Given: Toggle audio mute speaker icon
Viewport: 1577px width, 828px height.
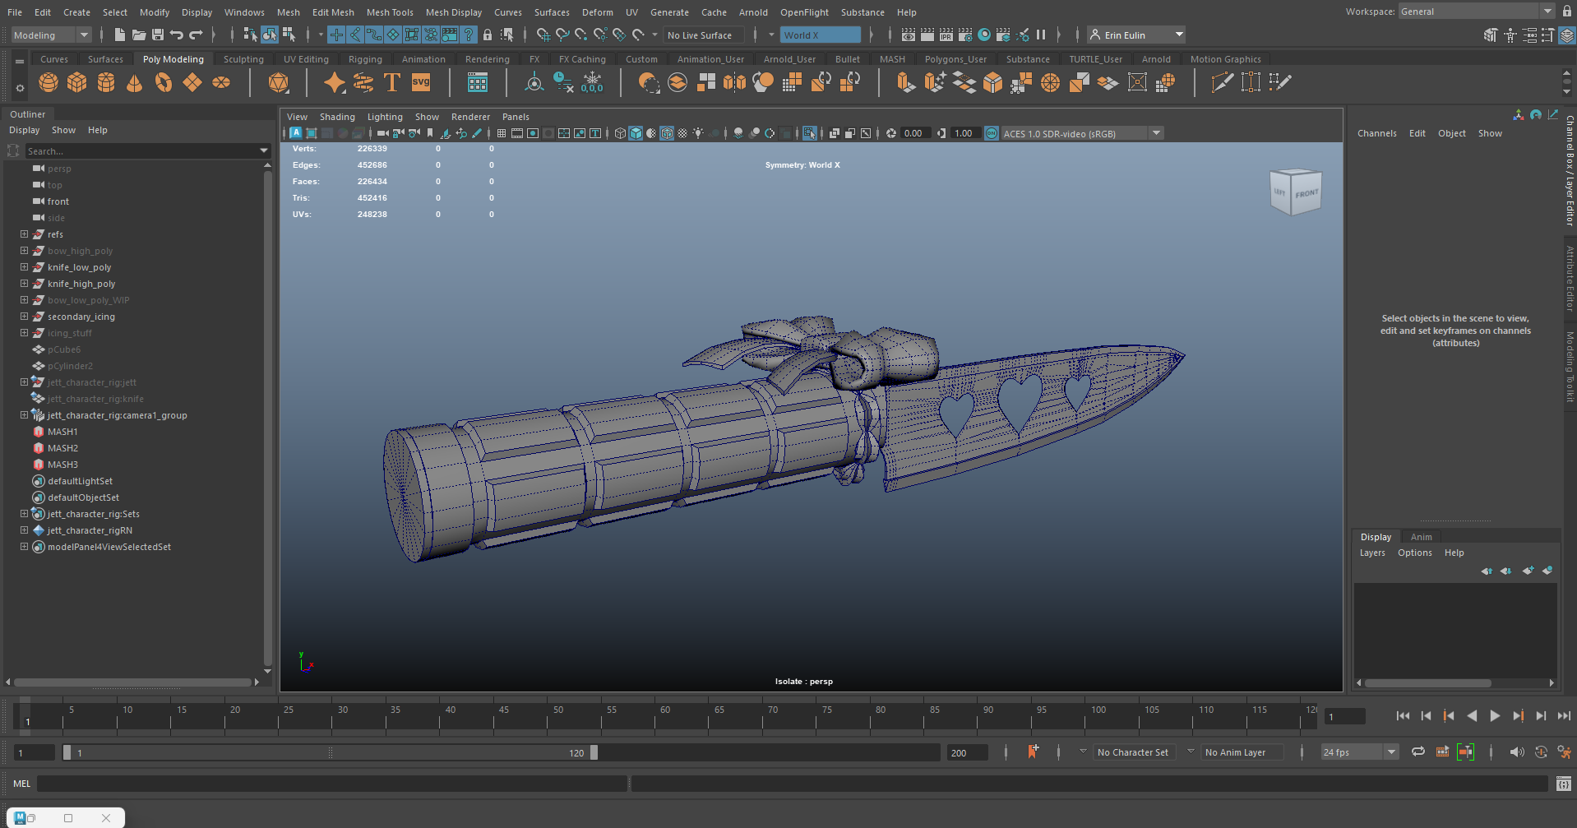Looking at the screenshot, I should coord(1517,752).
